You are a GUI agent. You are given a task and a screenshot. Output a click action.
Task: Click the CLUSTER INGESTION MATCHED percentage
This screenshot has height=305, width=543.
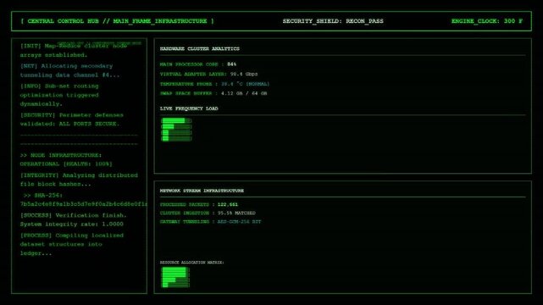point(236,213)
